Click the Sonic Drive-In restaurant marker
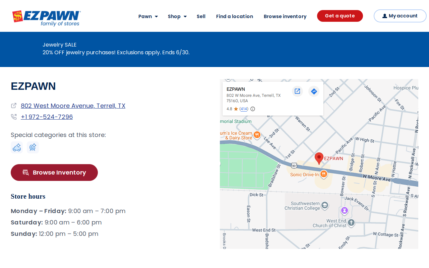This screenshot has width=429, height=268. click(x=323, y=174)
